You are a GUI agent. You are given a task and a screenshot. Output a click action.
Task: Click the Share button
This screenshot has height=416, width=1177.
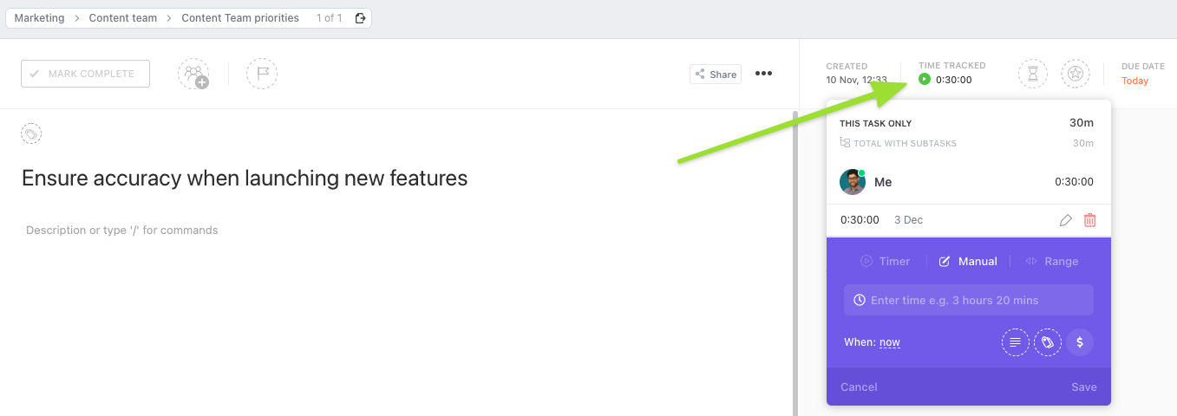(716, 75)
